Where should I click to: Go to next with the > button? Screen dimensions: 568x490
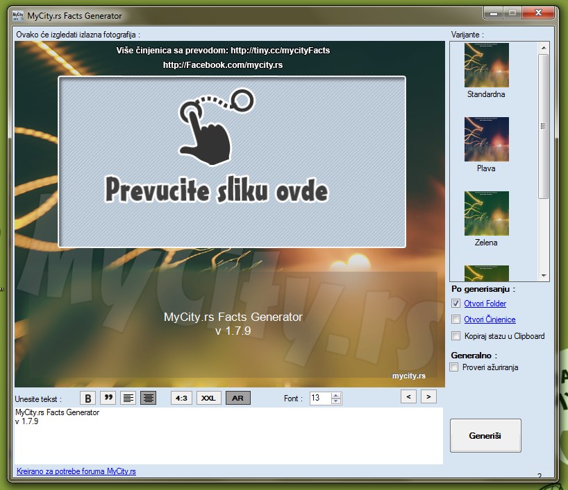428,396
